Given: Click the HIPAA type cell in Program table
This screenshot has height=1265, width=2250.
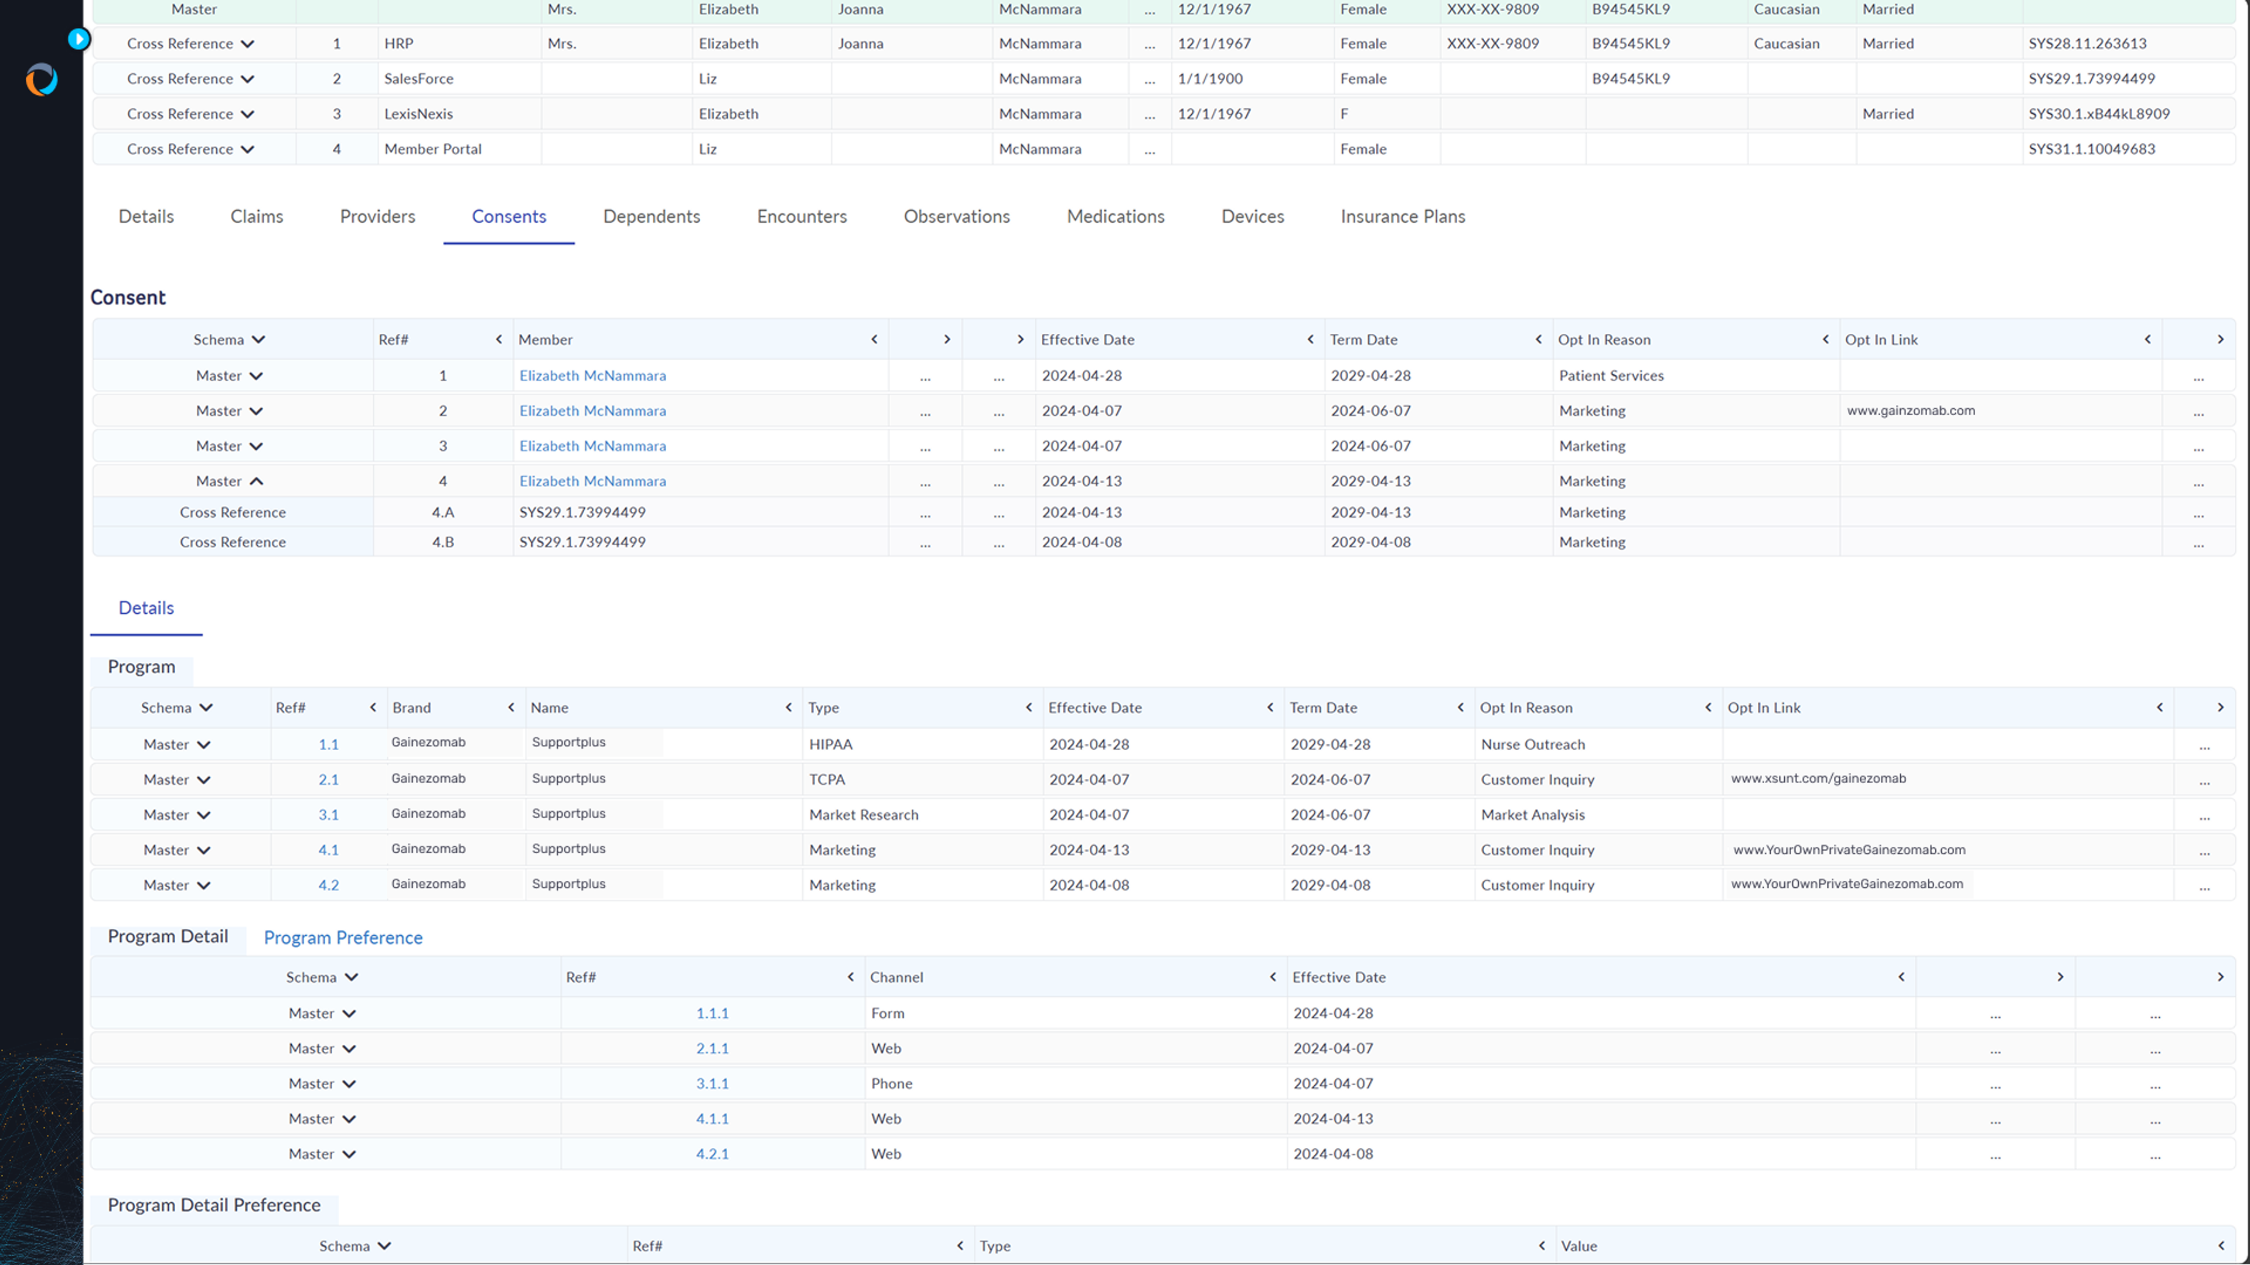Looking at the screenshot, I should click(x=831, y=745).
